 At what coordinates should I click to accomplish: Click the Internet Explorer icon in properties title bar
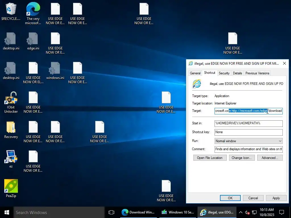point(191,63)
